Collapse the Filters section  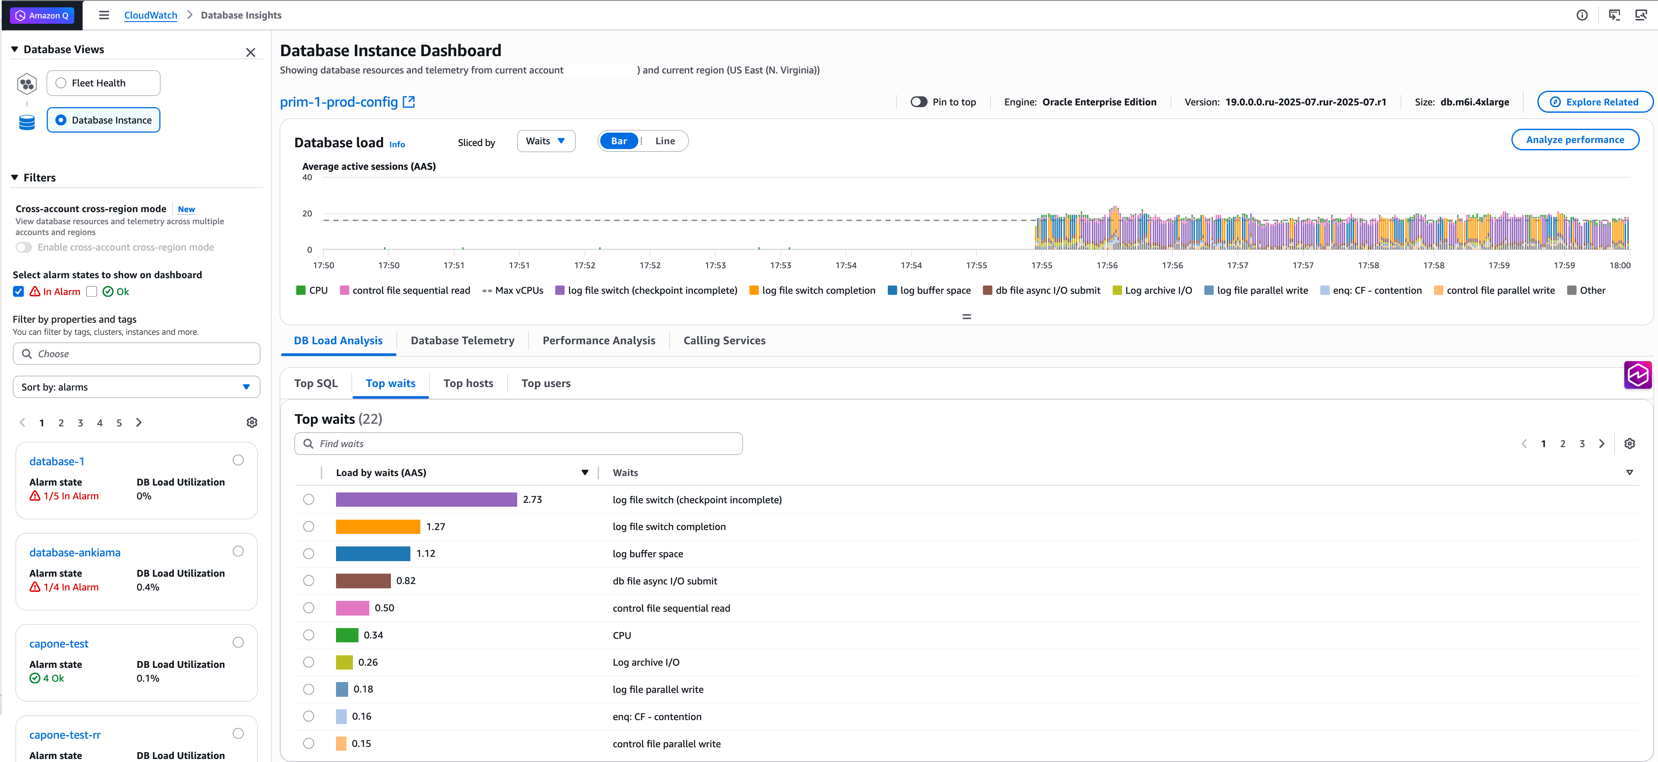point(14,178)
